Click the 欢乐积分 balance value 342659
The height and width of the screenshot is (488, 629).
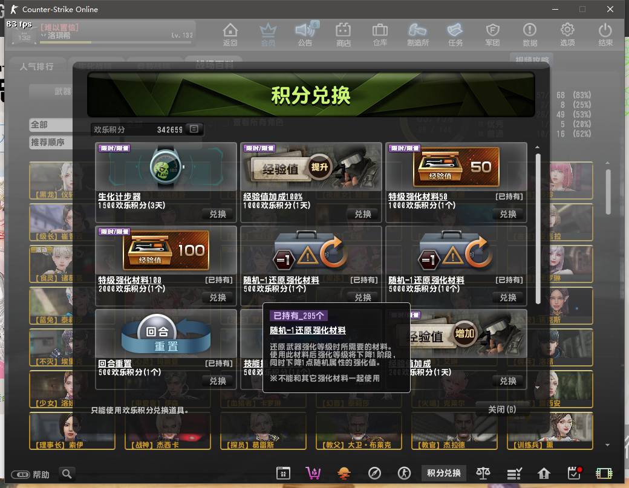pyautogui.click(x=170, y=129)
